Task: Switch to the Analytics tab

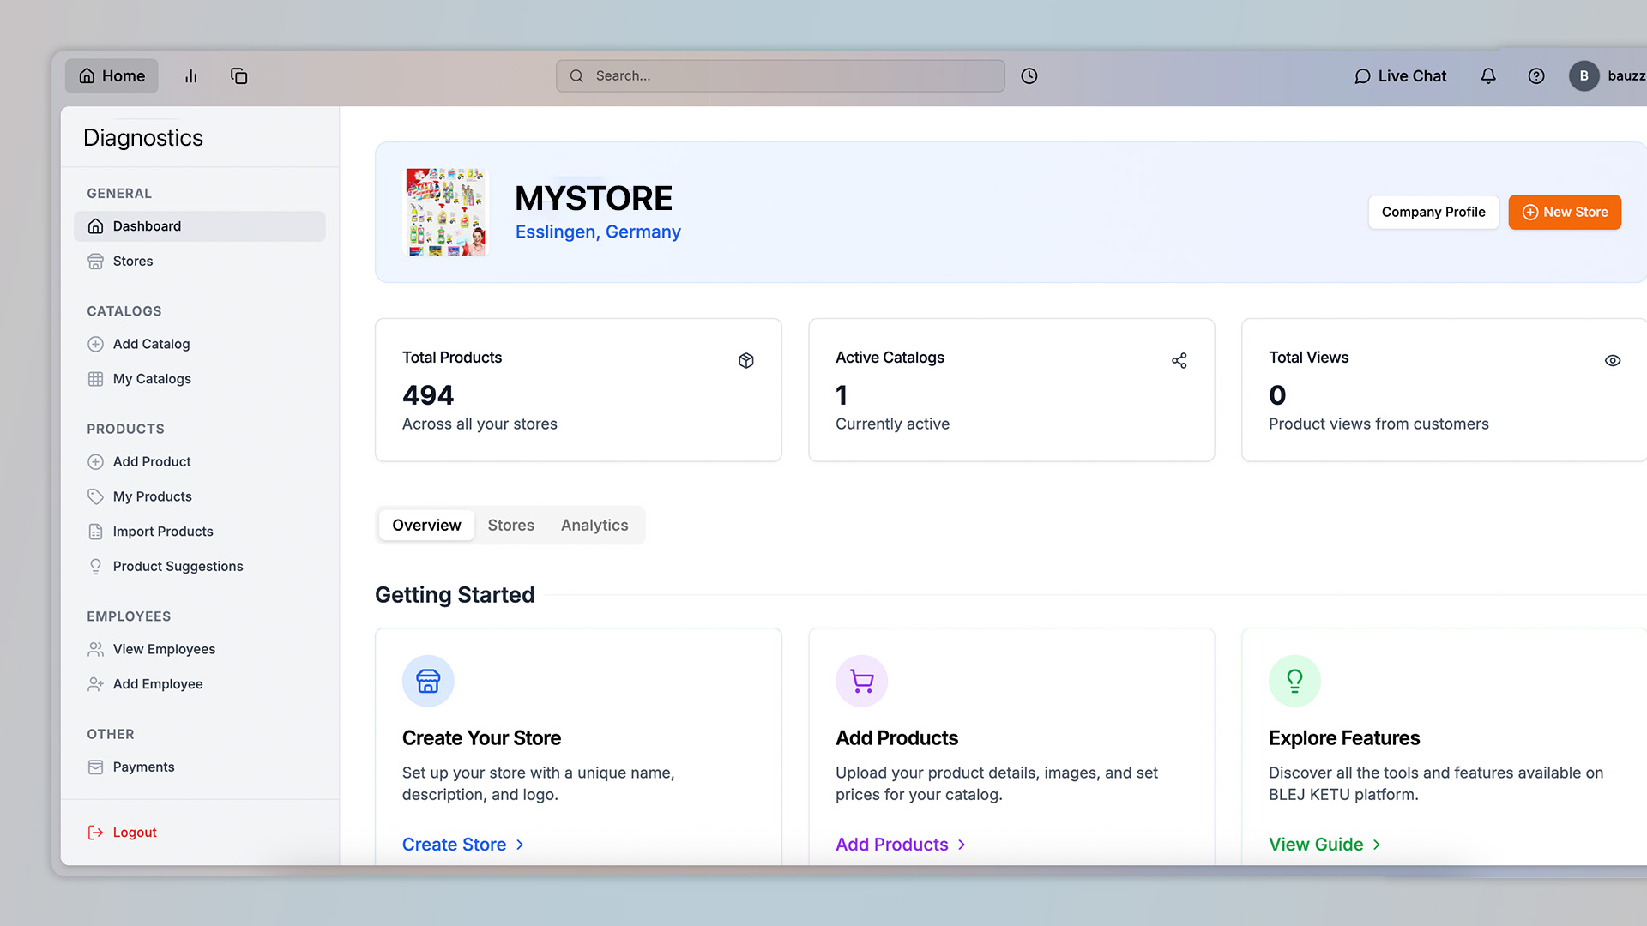Action: point(594,525)
